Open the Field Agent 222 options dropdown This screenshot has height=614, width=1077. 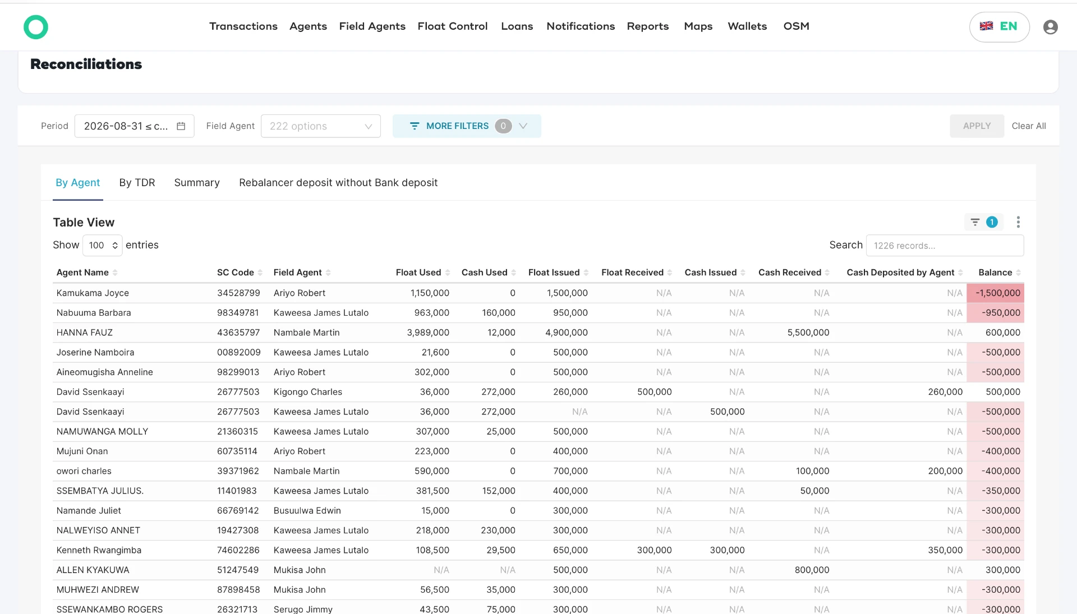click(x=321, y=126)
